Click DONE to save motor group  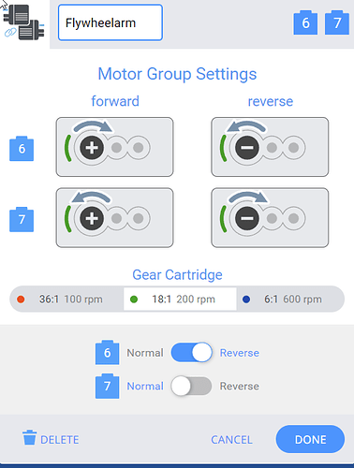310,439
